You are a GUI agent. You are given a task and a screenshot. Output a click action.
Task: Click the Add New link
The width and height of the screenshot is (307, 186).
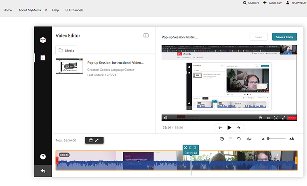tap(273, 3)
